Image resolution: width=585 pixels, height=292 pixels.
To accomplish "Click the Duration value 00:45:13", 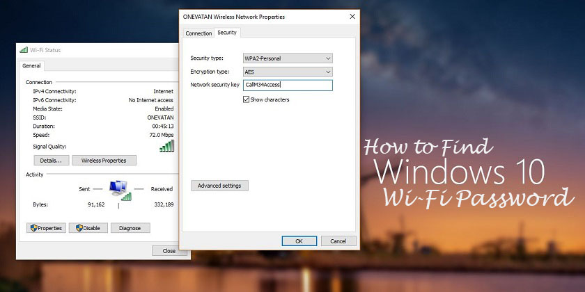I will (x=163, y=127).
